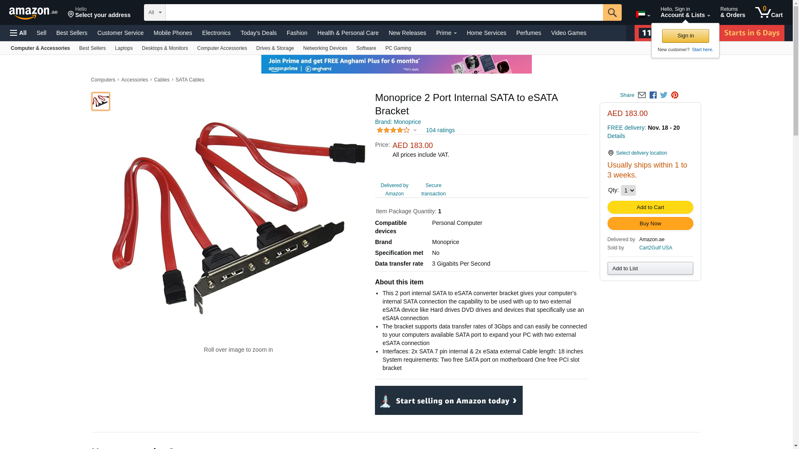Expand the star ratings breakdown
Screen dimensions: 799x449
point(397,130)
